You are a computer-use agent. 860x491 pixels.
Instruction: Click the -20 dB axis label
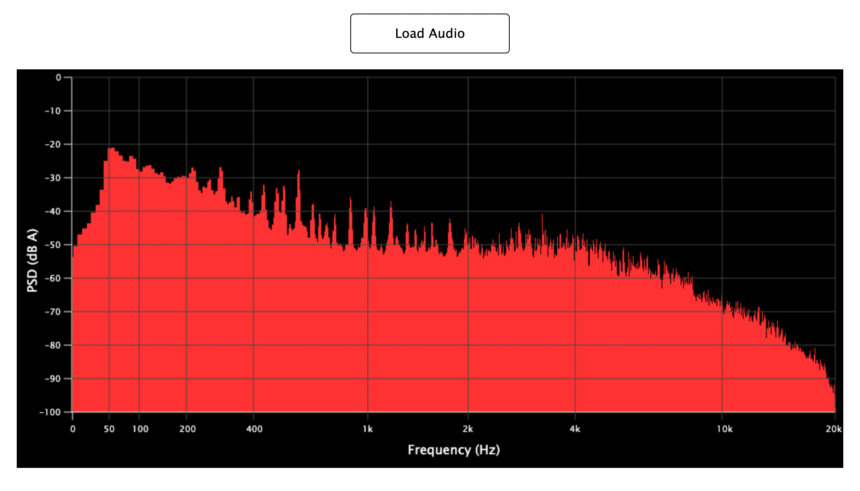point(53,144)
